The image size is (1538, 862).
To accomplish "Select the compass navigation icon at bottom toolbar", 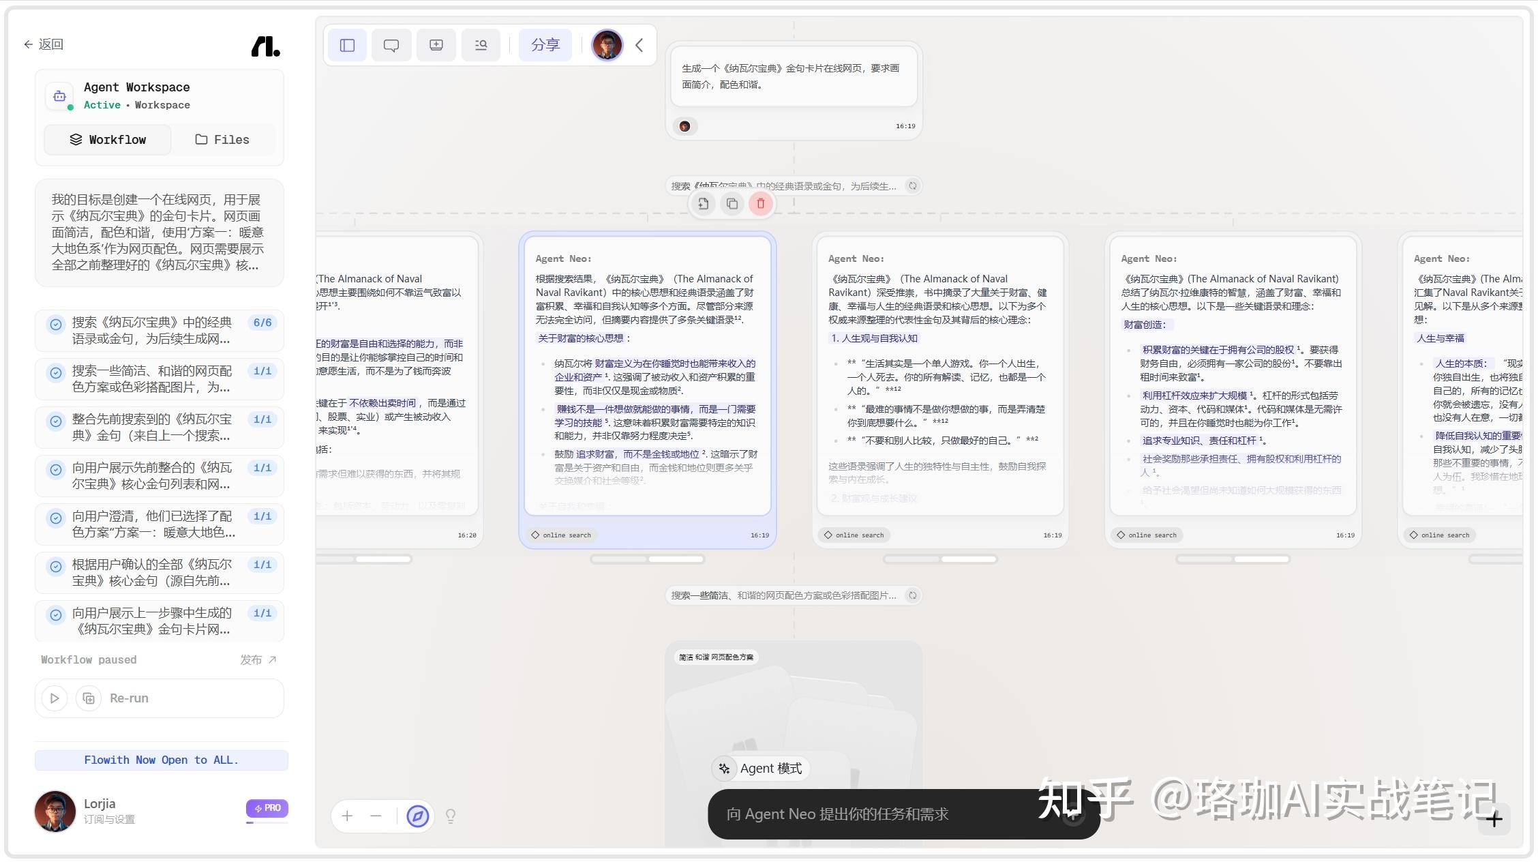I will pos(418,816).
